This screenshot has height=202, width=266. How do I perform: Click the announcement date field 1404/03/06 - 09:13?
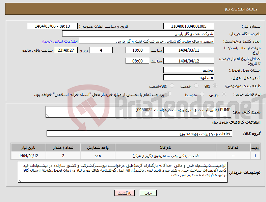pos(52,26)
